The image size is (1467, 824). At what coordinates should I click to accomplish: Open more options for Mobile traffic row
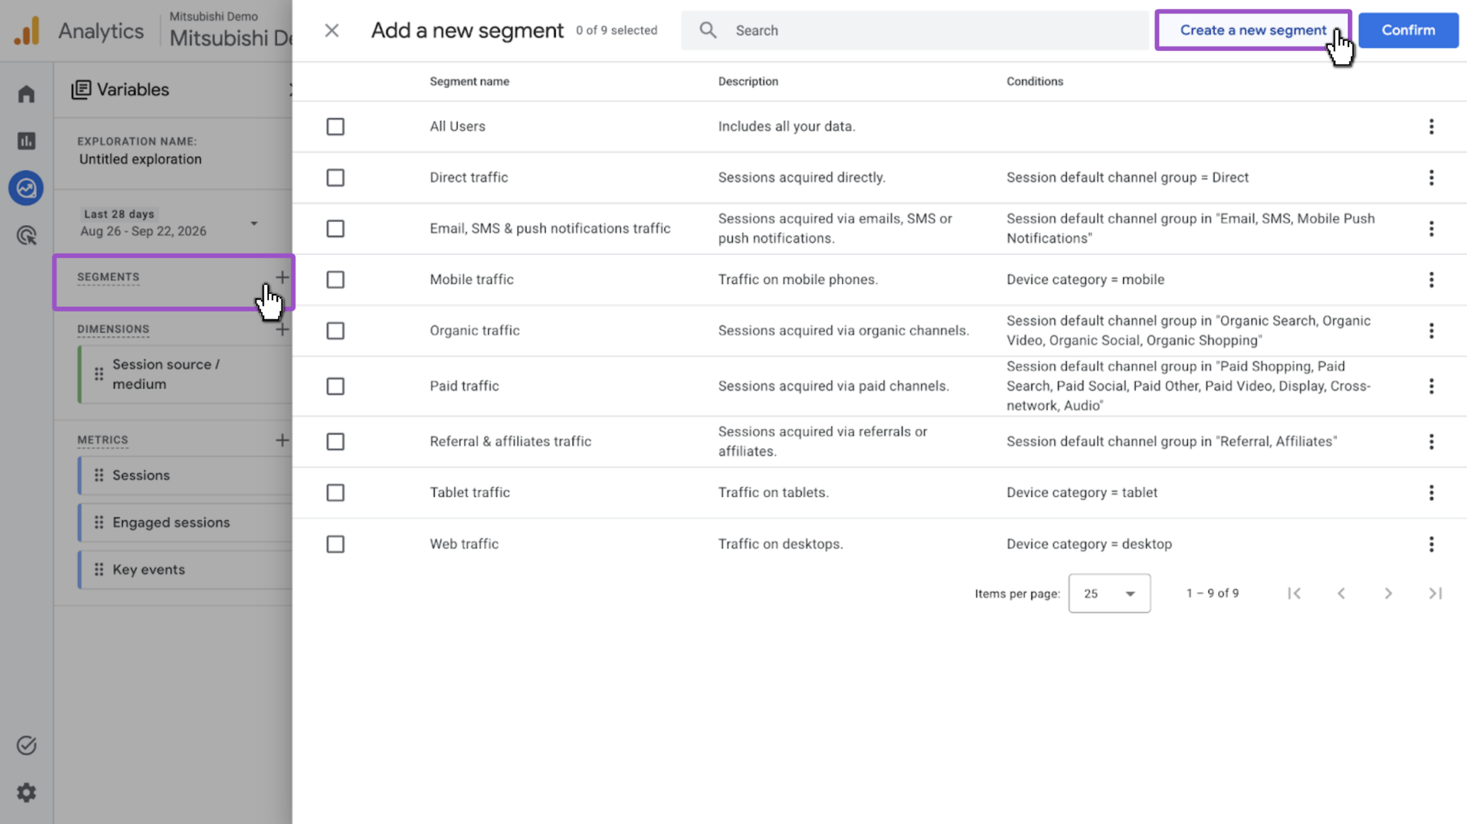[1431, 280]
